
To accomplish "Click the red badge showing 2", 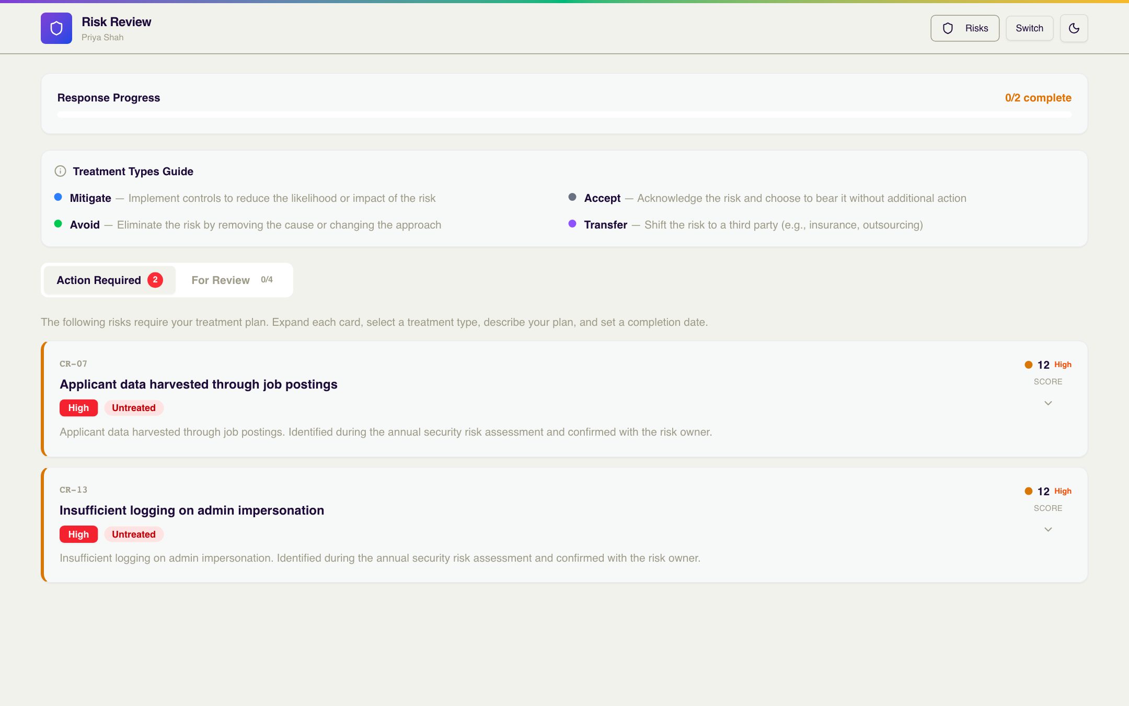I will coord(155,280).
